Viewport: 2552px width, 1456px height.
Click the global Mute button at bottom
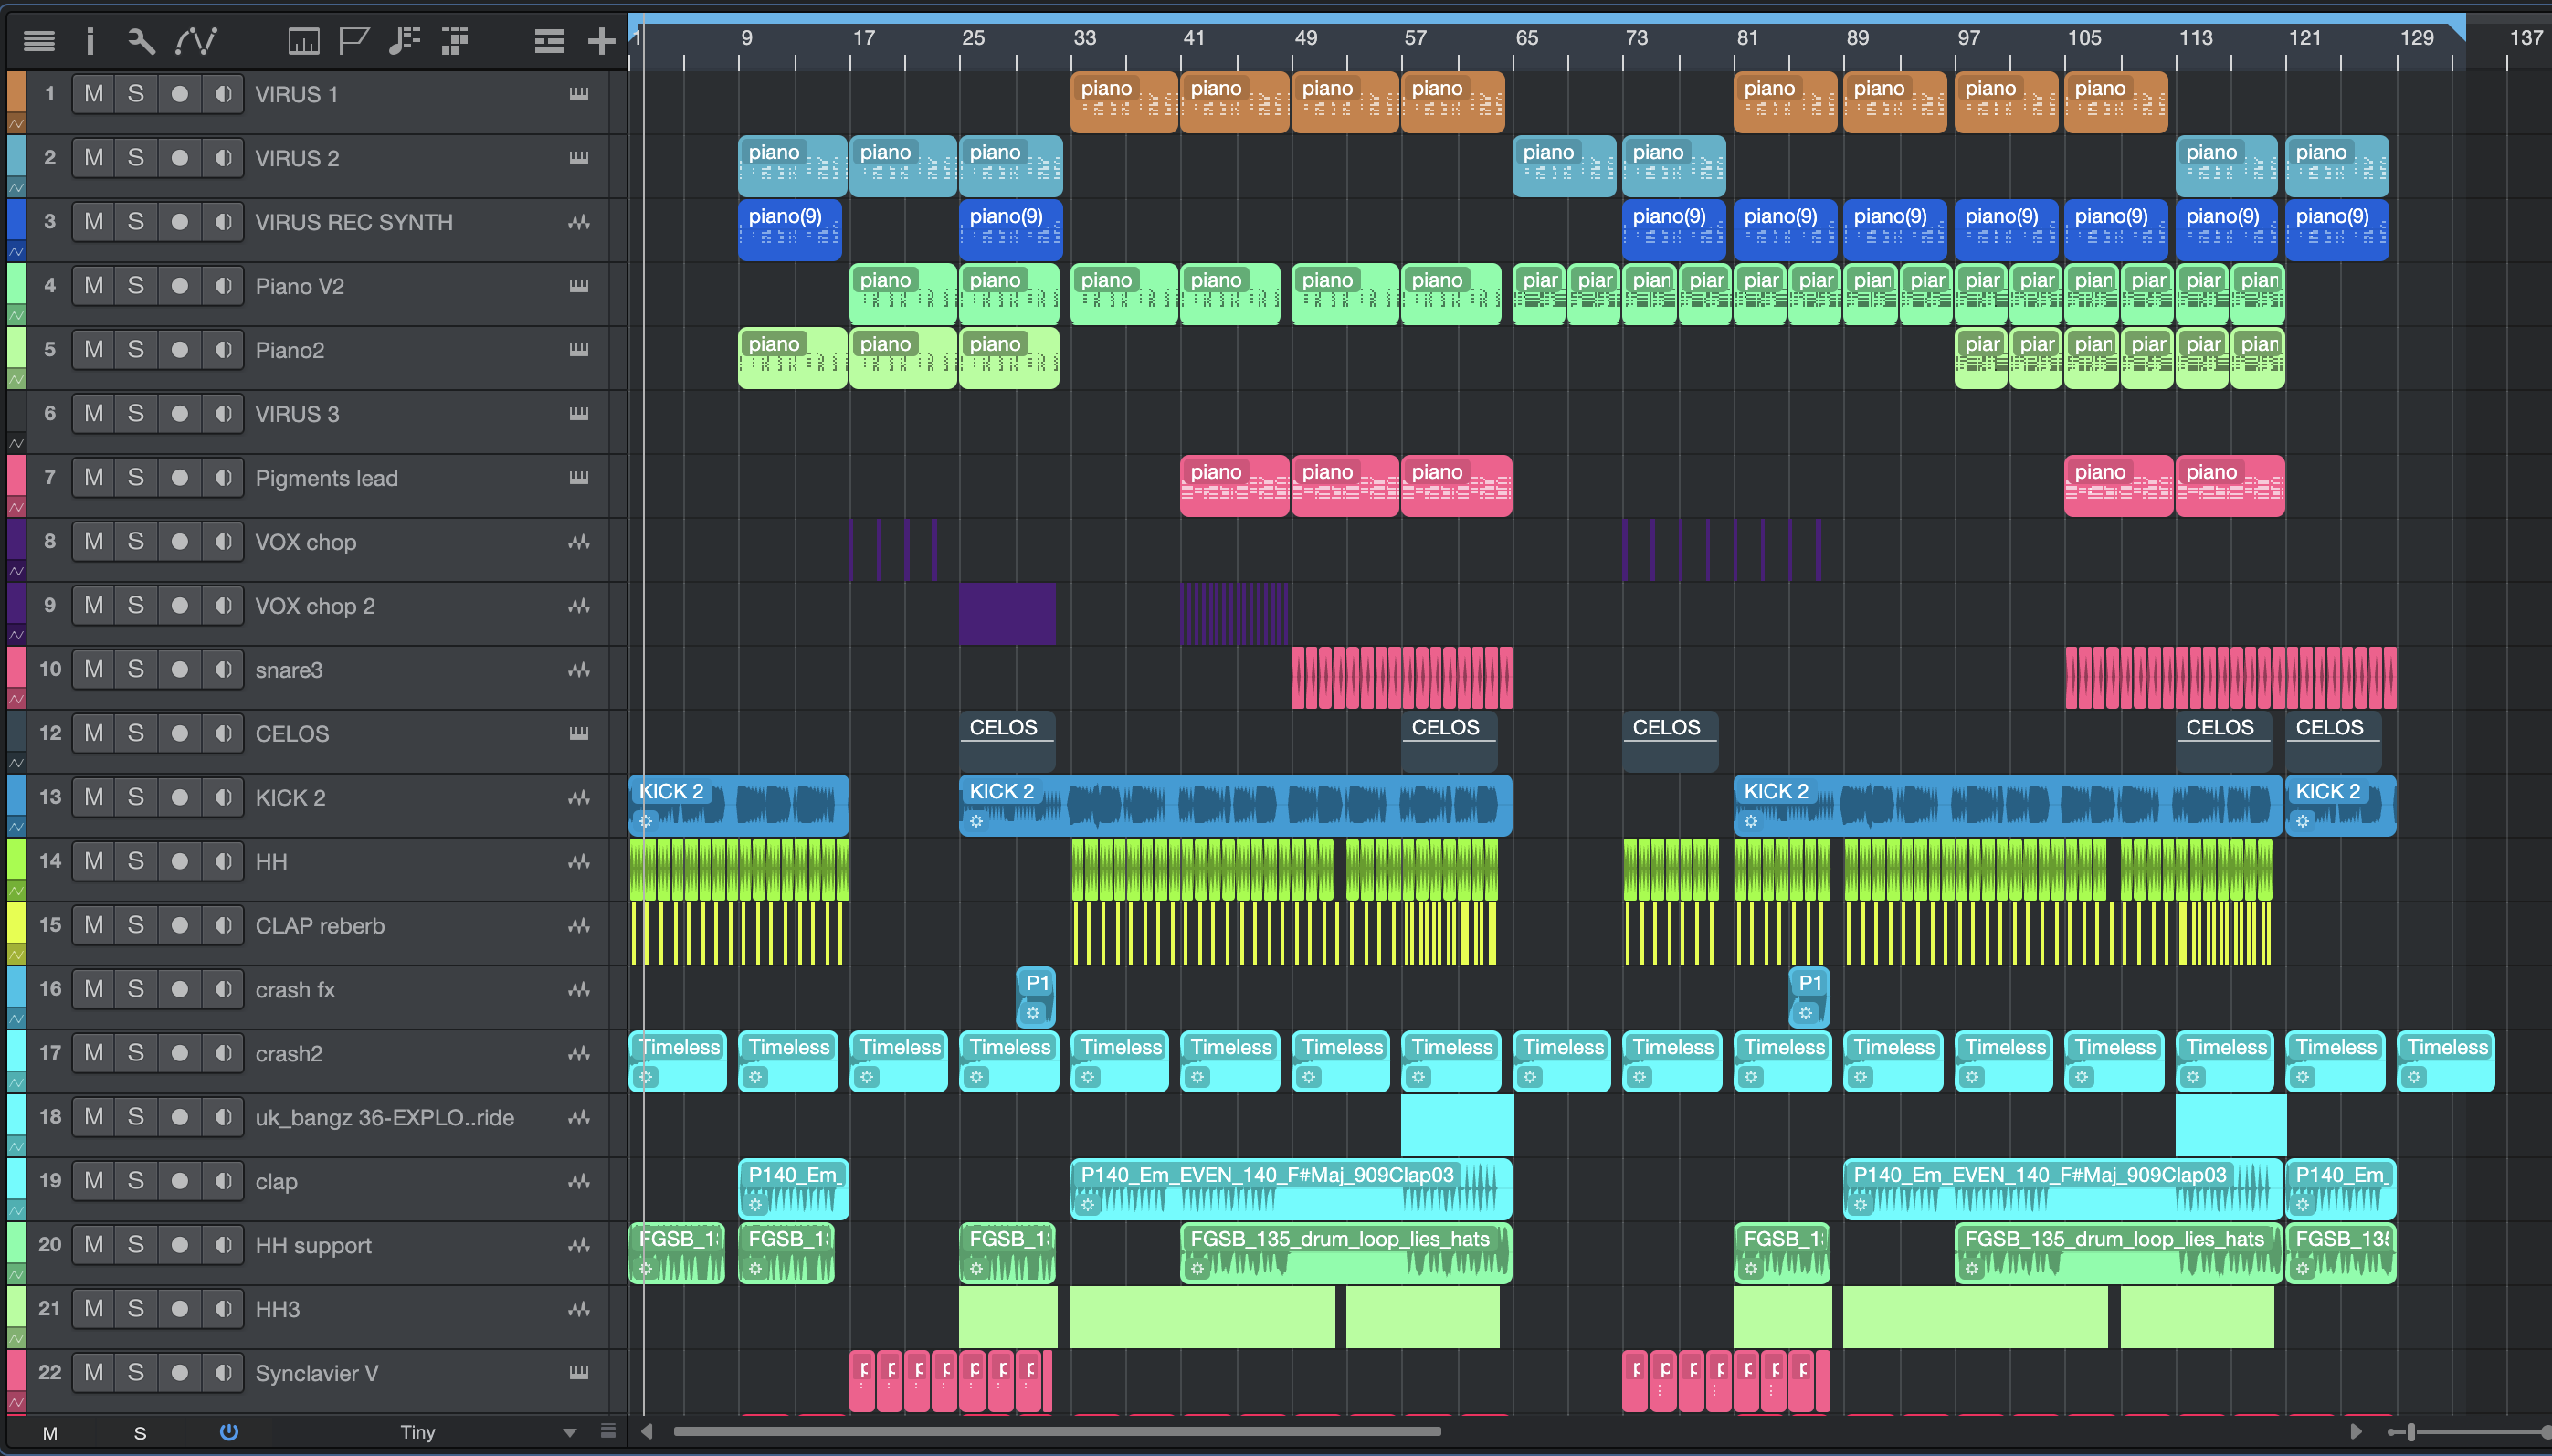click(x=50, y=1433)
